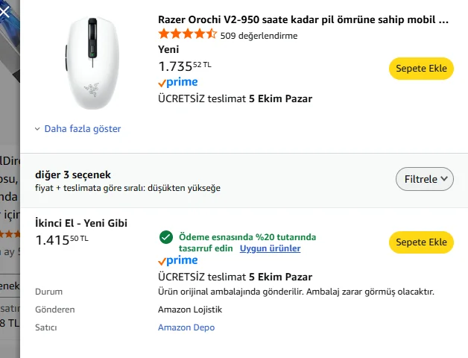Image resolution: width=468 pixels, height=358 pixels.
Task: Expand the Daha fazla göster section
Action: click(x=82, y=129)
